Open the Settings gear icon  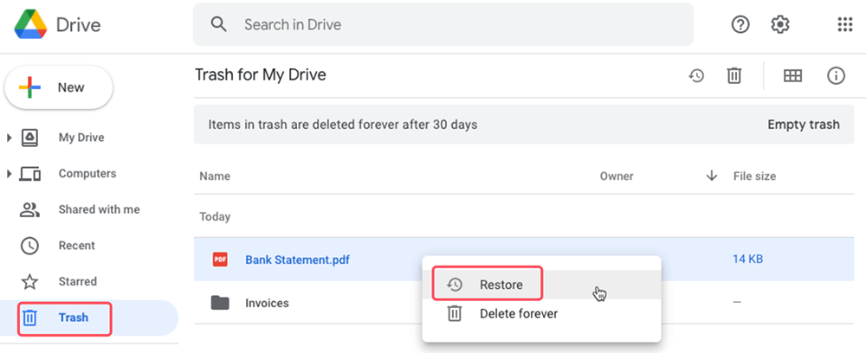(780, 24)
